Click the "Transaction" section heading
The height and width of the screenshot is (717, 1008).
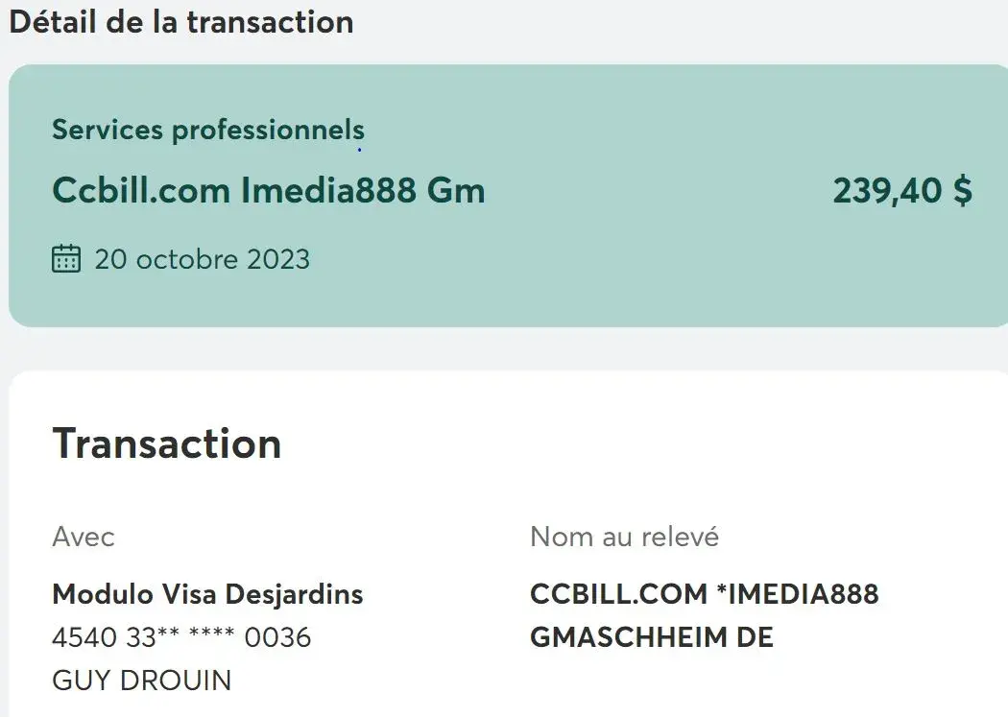point(167,443)
